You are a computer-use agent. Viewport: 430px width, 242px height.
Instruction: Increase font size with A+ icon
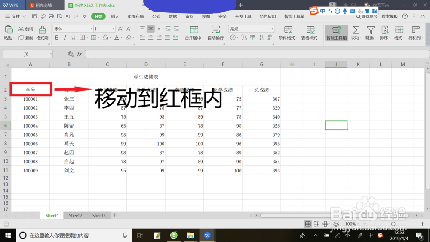click(x=120, y=29)
